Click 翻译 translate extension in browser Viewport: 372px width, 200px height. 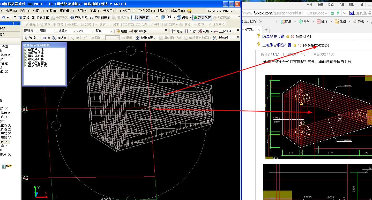[322, 21]
